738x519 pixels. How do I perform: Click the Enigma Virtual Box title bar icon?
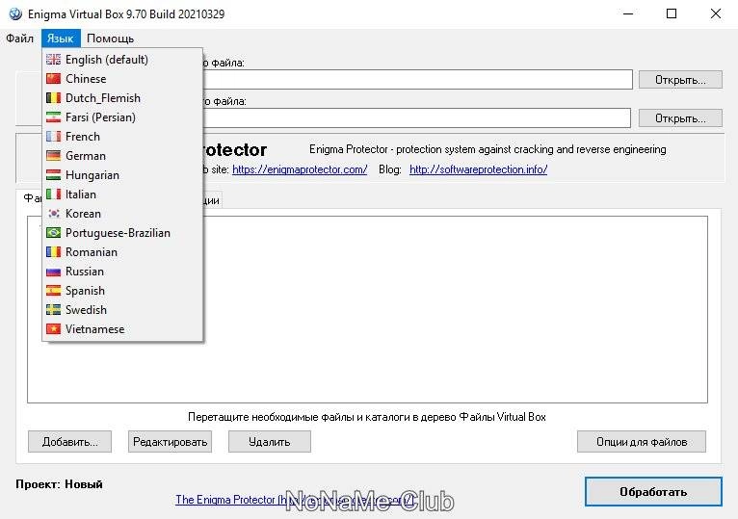click(x=15, y=13)
